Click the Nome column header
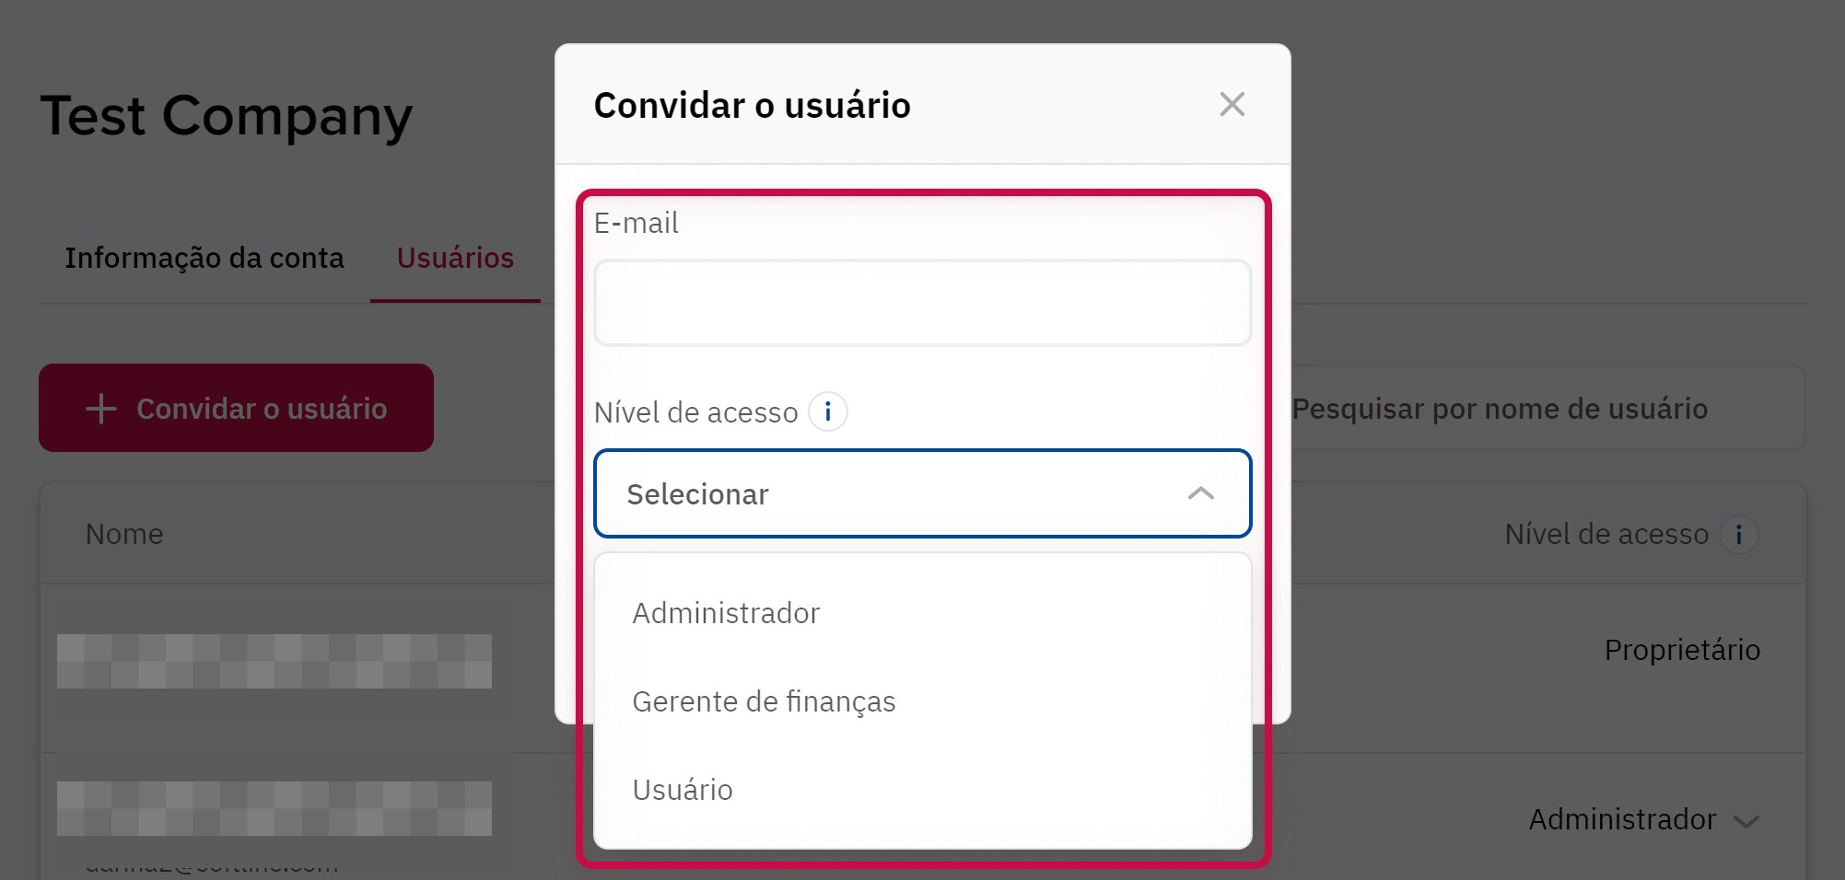This screenshot has height=880, width=1845. [124, 534]
